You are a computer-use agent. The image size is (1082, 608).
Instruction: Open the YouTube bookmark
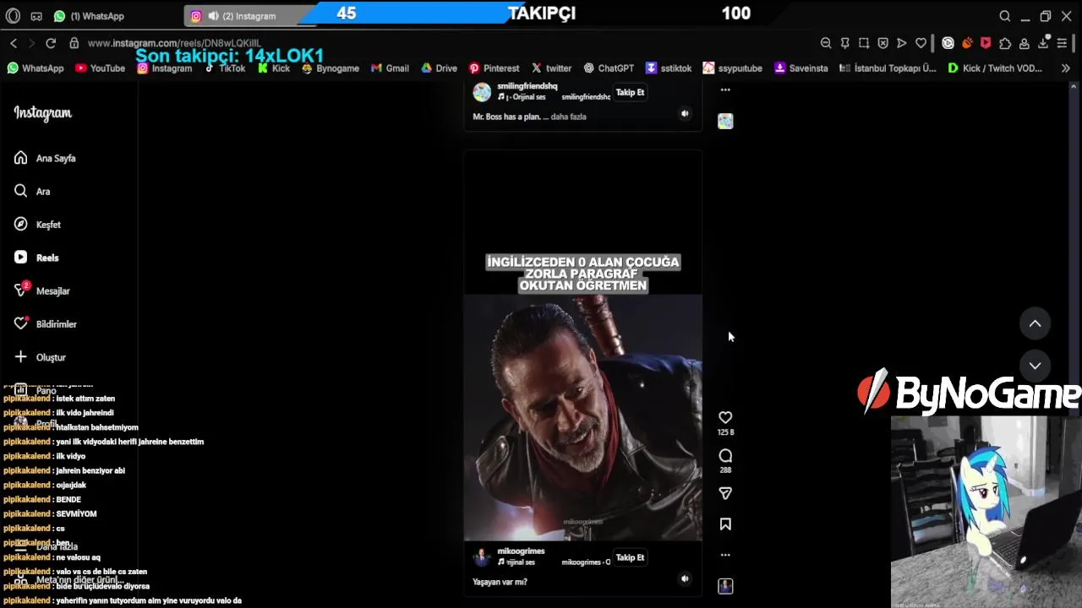[x=100, y=68]
